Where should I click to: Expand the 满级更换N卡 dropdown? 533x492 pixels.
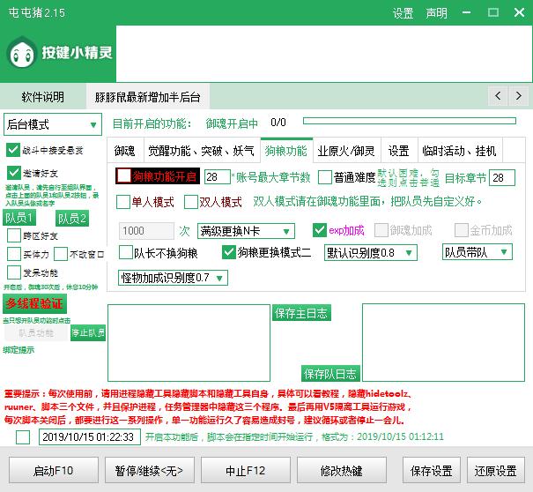click(x=246, y=231)
